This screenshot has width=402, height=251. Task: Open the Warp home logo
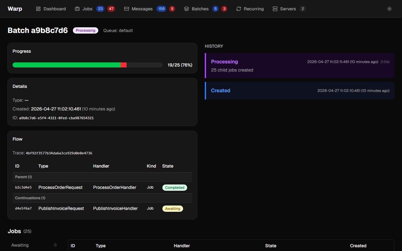[15, 9]
